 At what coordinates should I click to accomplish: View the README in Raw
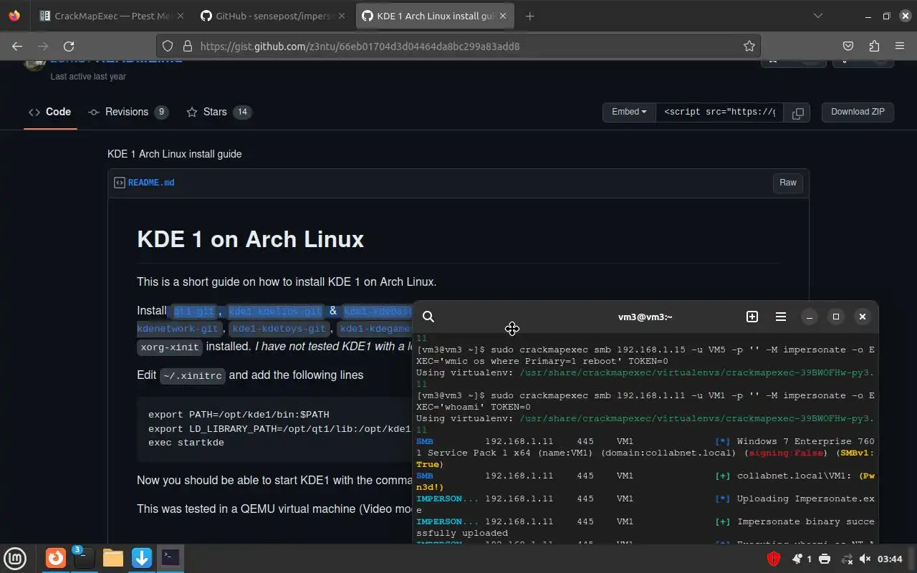788,183
